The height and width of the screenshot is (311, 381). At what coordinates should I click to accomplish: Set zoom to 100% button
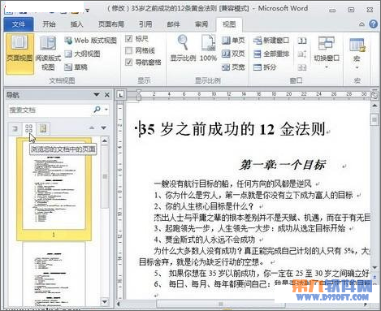point(208,48)
